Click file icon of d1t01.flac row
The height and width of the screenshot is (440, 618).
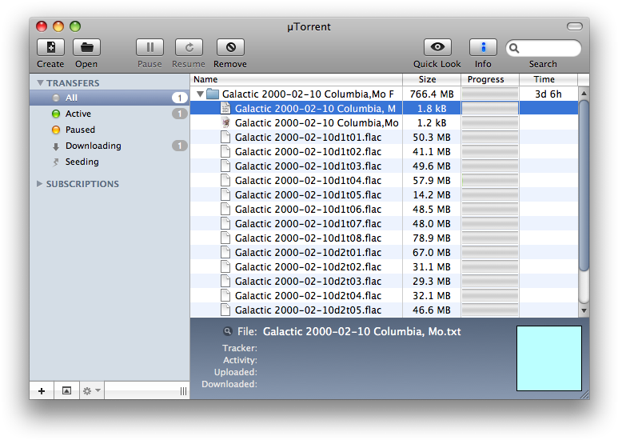coord(225,138)
